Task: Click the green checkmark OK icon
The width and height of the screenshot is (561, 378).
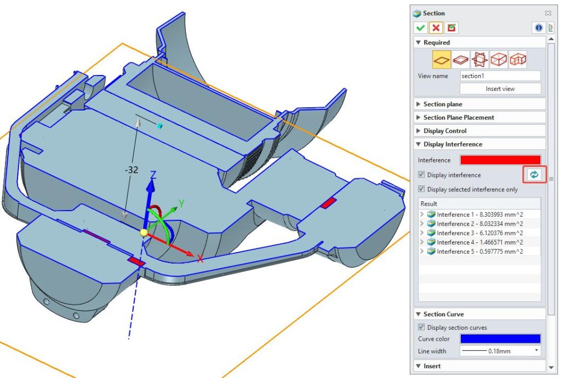Action: 420,28
